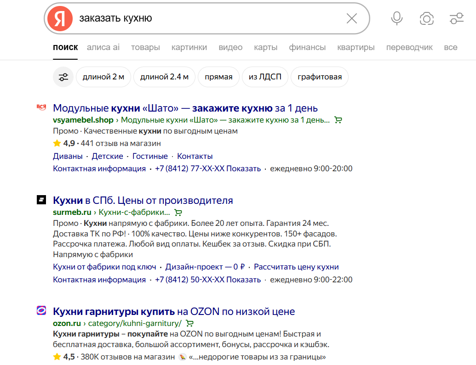The image size is (476, 365).
Task: Click the cart icon beside the vsyamebel.shop URL
Action: click(x=338, y=120)
